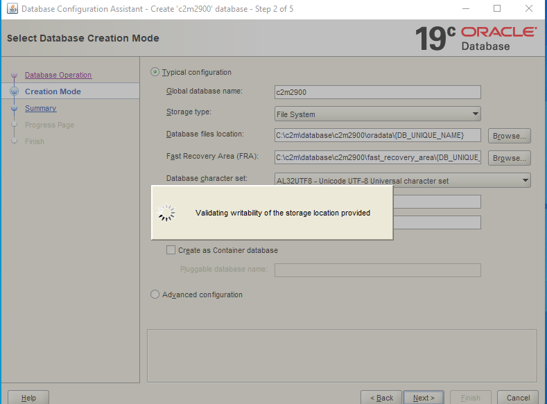Open the Storage type dropdown
547x404 pixels.
coord(377,114)
